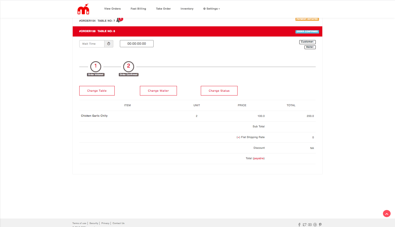Click the Order Confirmed status badge
Viewport: 395px width, 227px height.
tap(307, 32)
